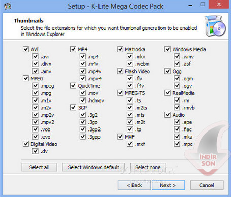Toggle the .ape checkbox
The image size is (231, 197).
(177, 122)
